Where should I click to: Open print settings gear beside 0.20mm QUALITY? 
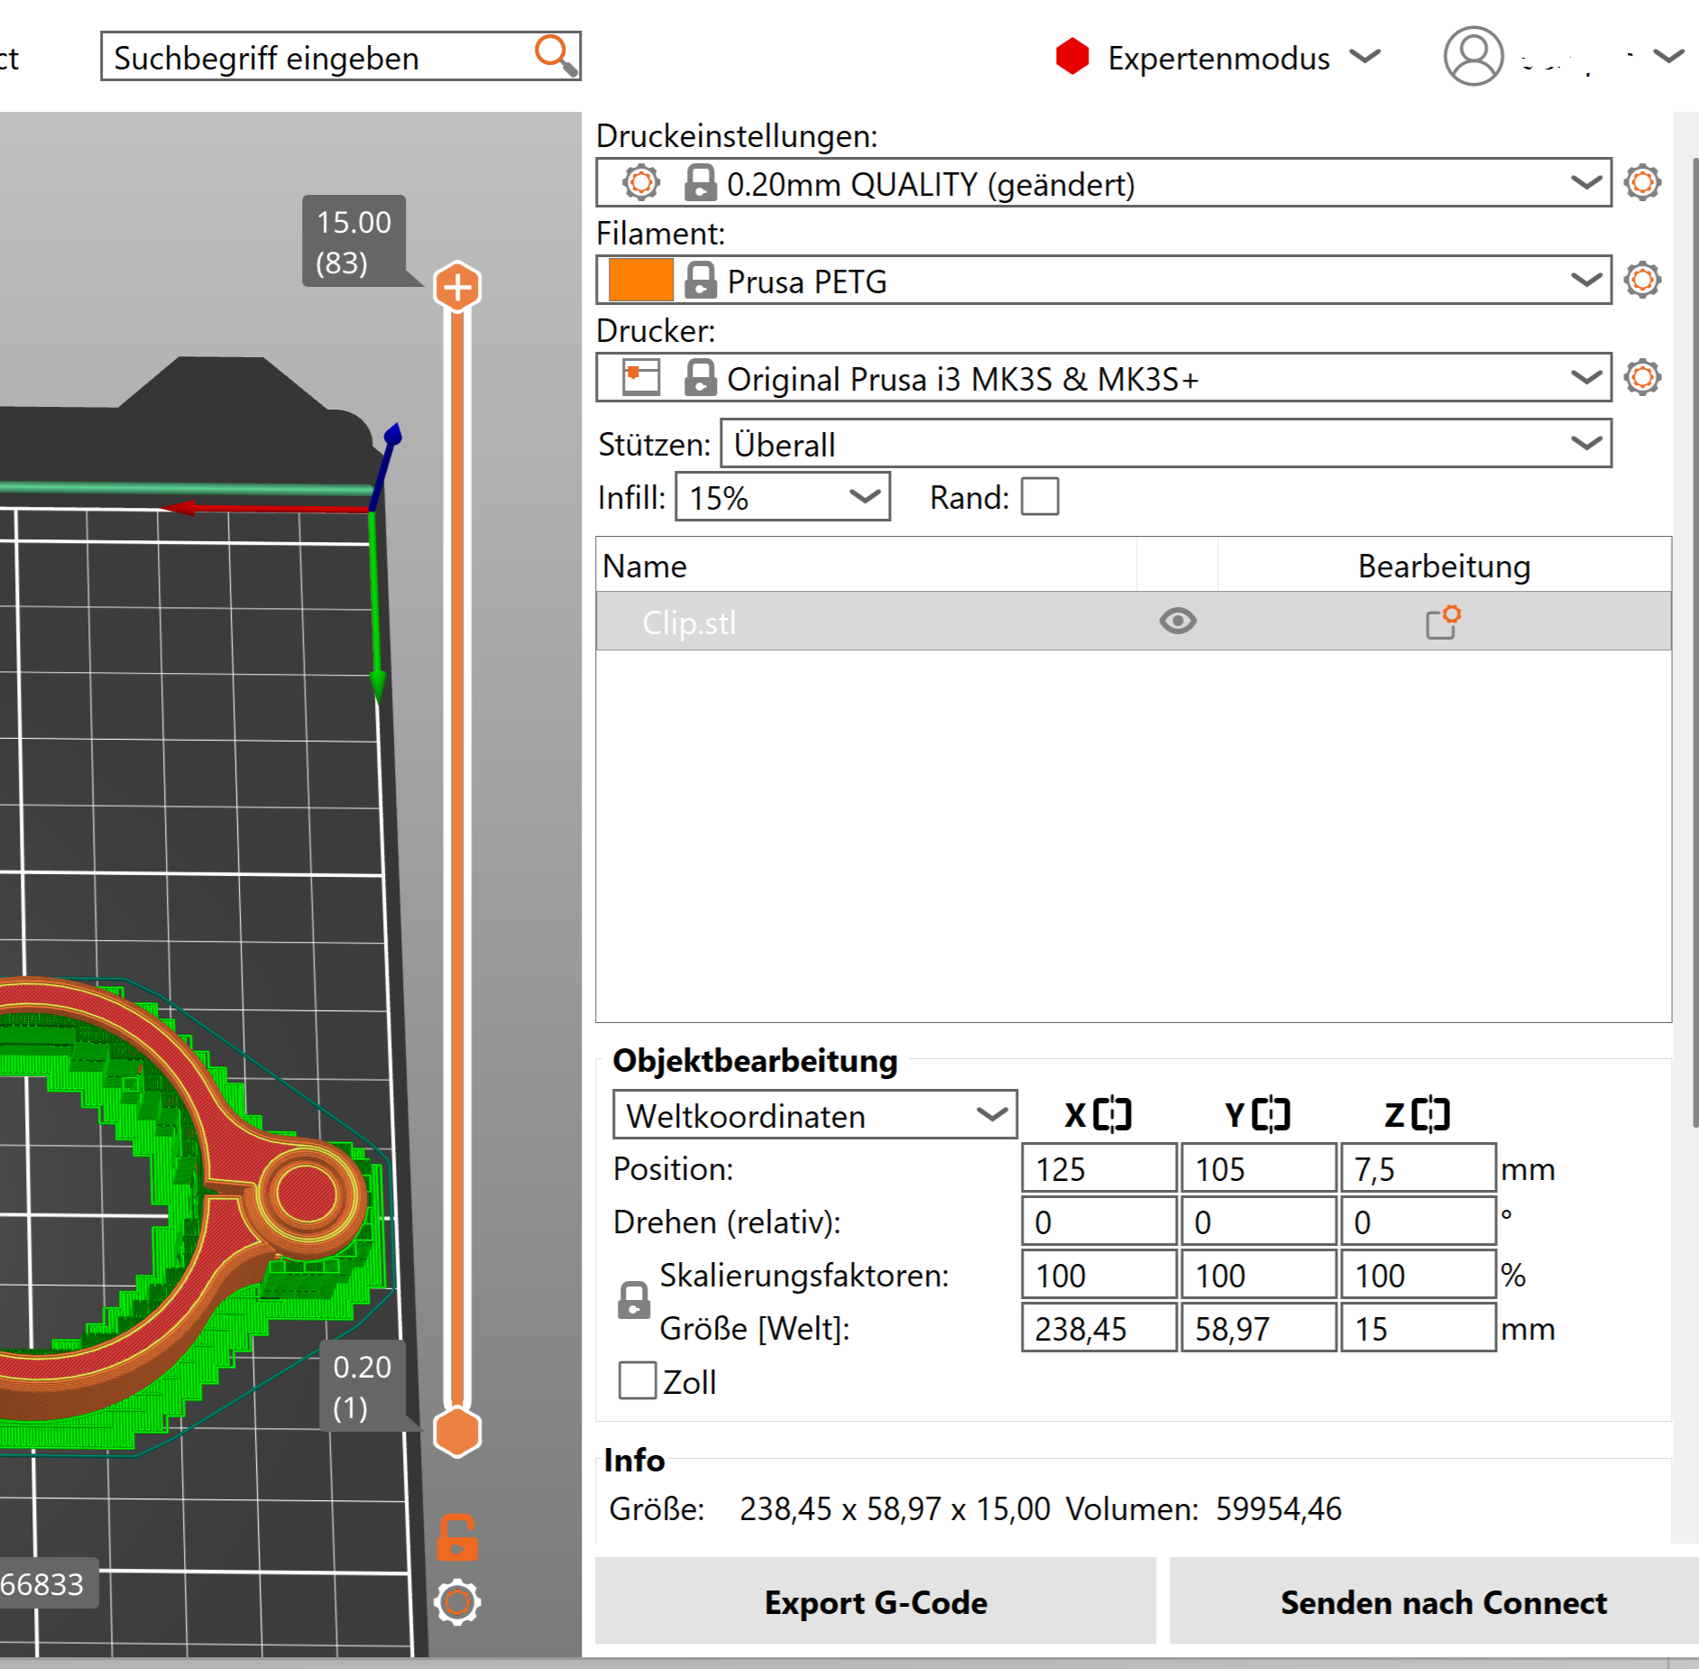(x=1642, y=182)
